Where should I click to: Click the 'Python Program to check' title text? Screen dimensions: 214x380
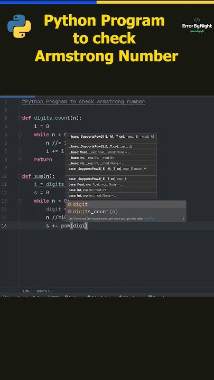(x=104, y=30)
